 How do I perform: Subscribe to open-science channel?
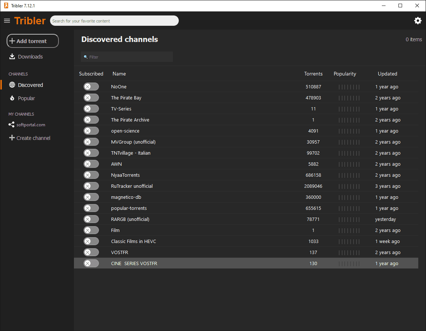(x=91, y=131)
